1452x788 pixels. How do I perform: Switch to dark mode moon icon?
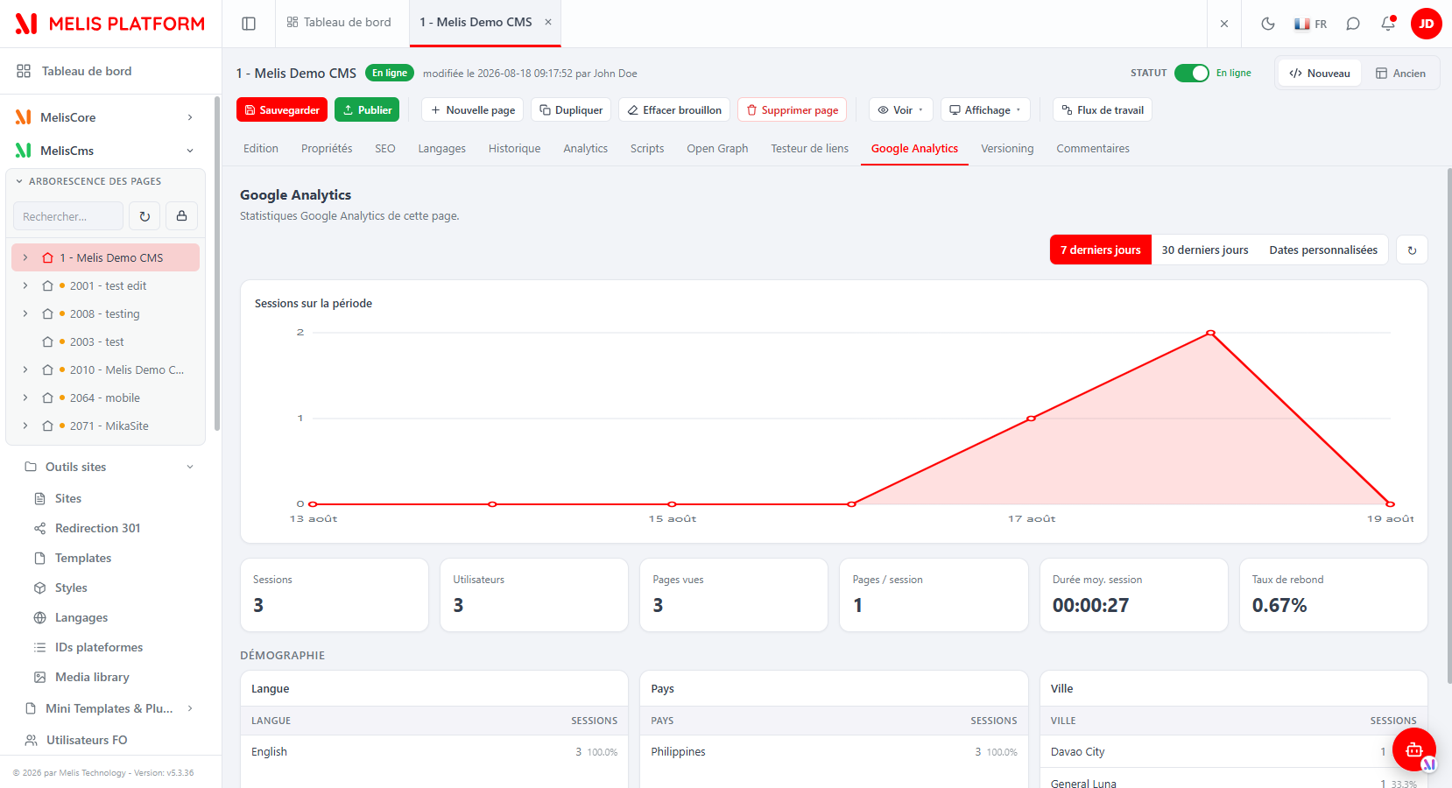point(1267,24)
